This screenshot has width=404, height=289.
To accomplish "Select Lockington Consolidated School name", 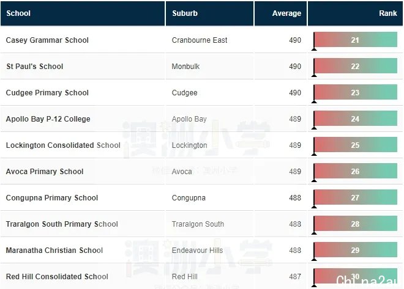I will pyautogui.click(x=63, y=145).
